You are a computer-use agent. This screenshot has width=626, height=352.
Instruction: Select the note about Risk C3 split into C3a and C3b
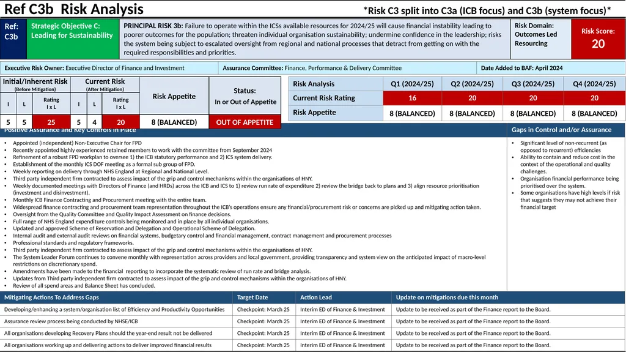487,10
